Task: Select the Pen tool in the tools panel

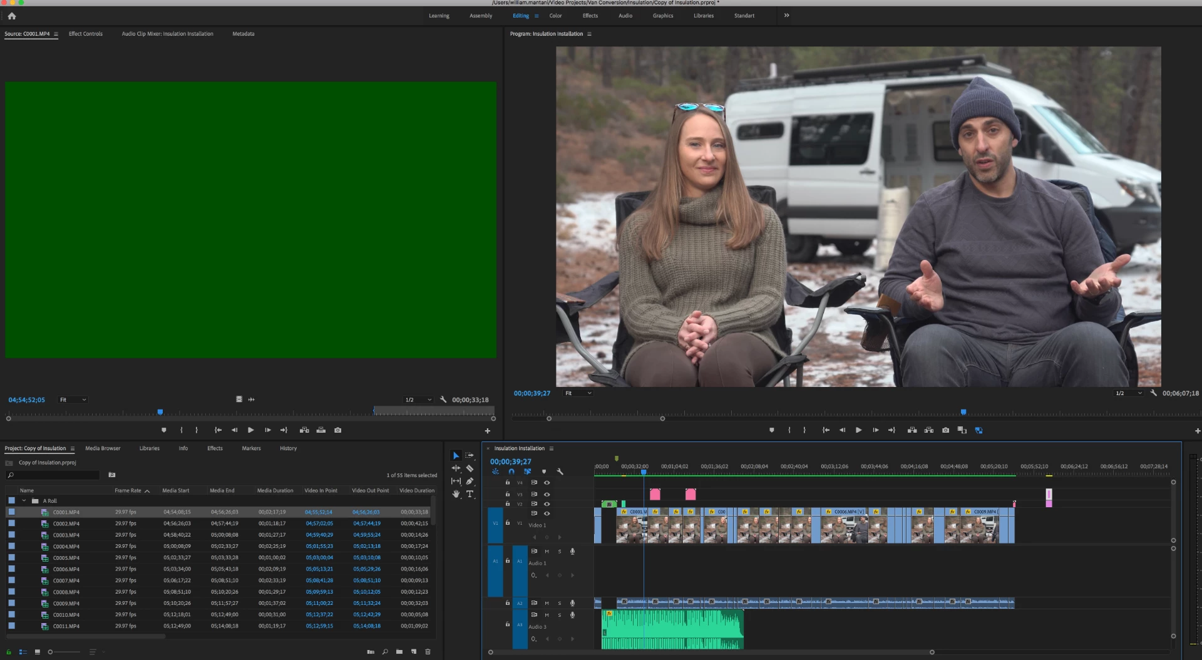Action: tap(470, 481)
